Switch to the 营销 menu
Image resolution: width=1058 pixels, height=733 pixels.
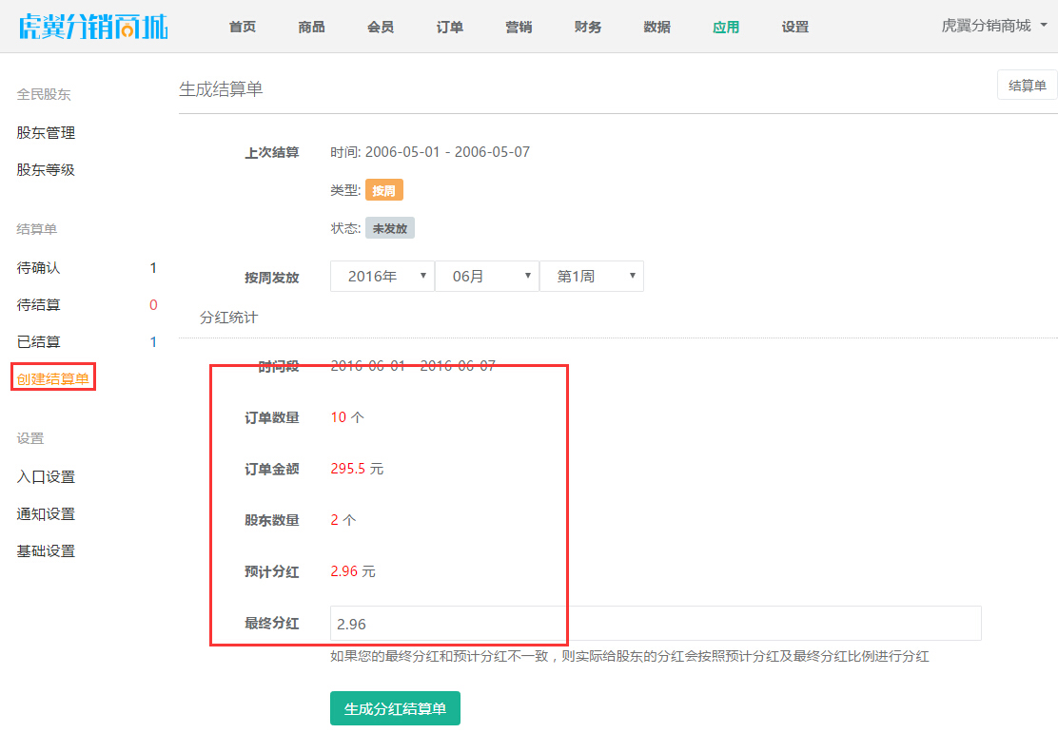(519, 27)
